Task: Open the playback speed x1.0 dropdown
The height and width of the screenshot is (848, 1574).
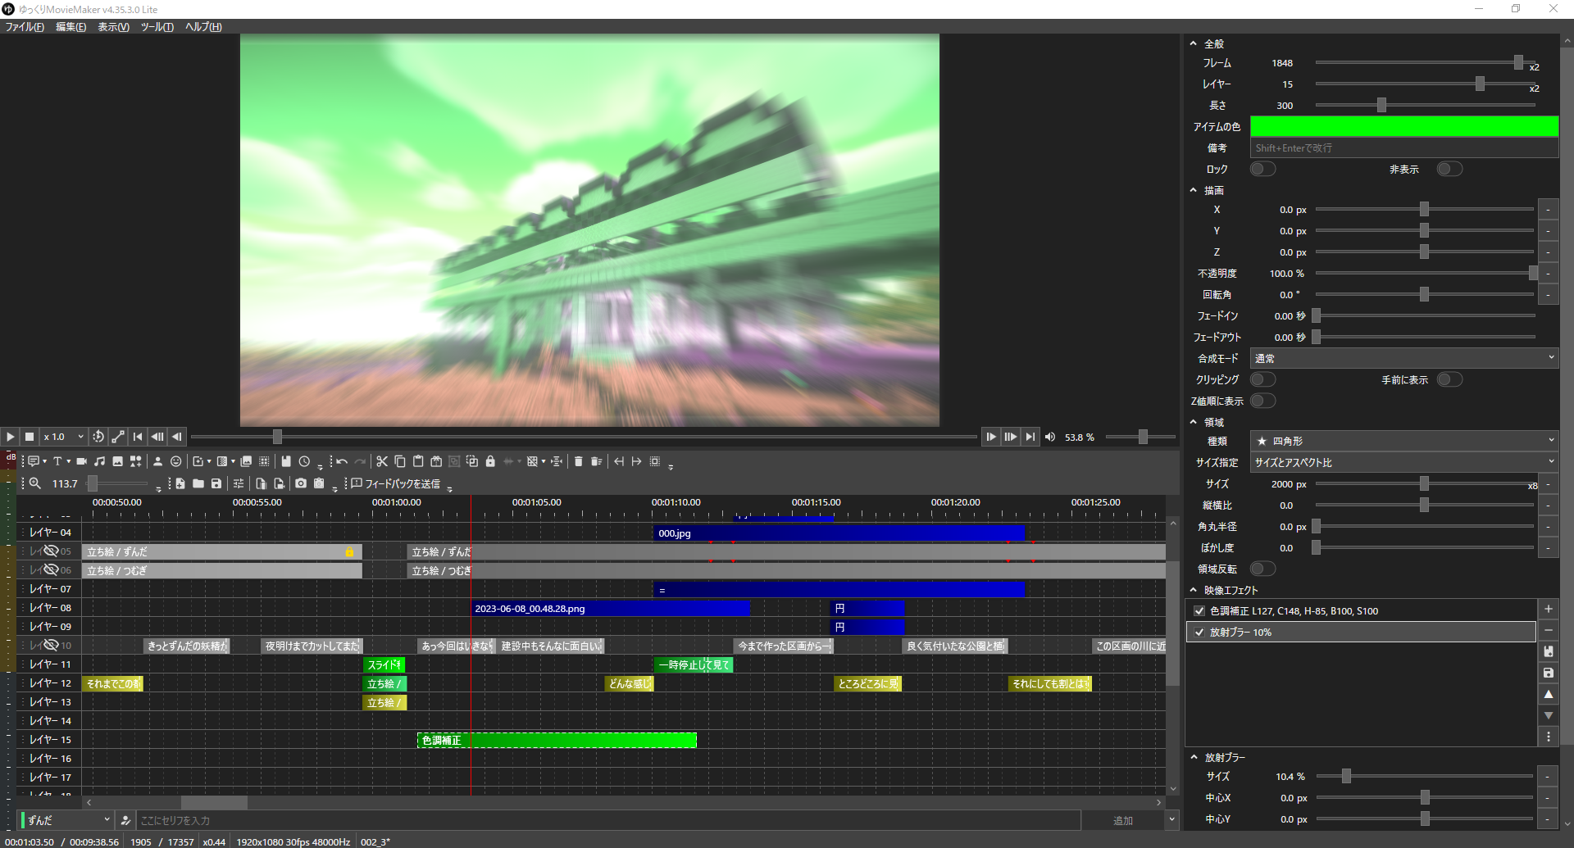Action: (x=64, y=437)
